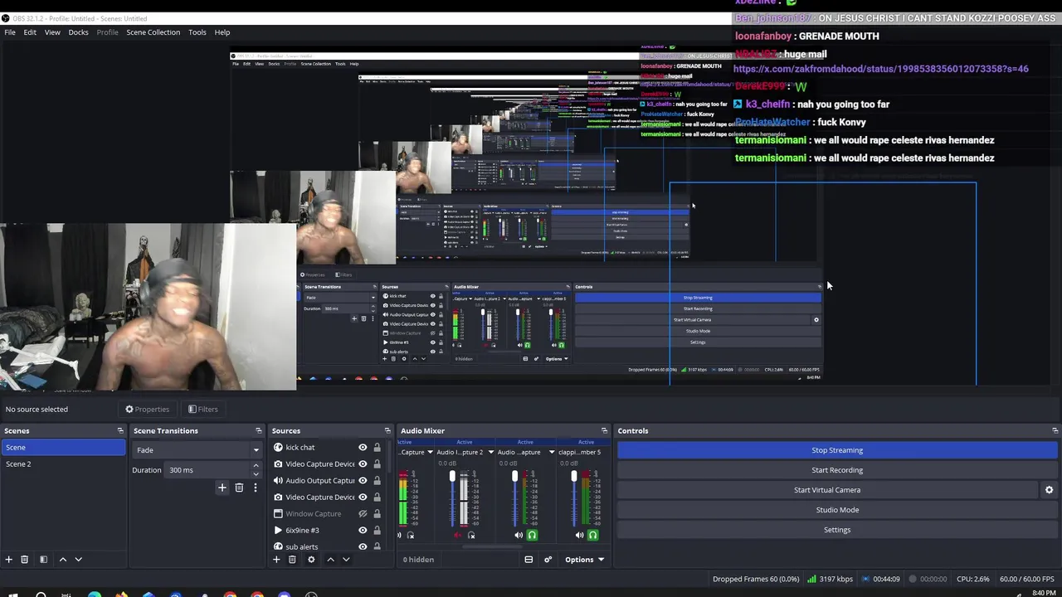Open the File menu

(10, 32)
